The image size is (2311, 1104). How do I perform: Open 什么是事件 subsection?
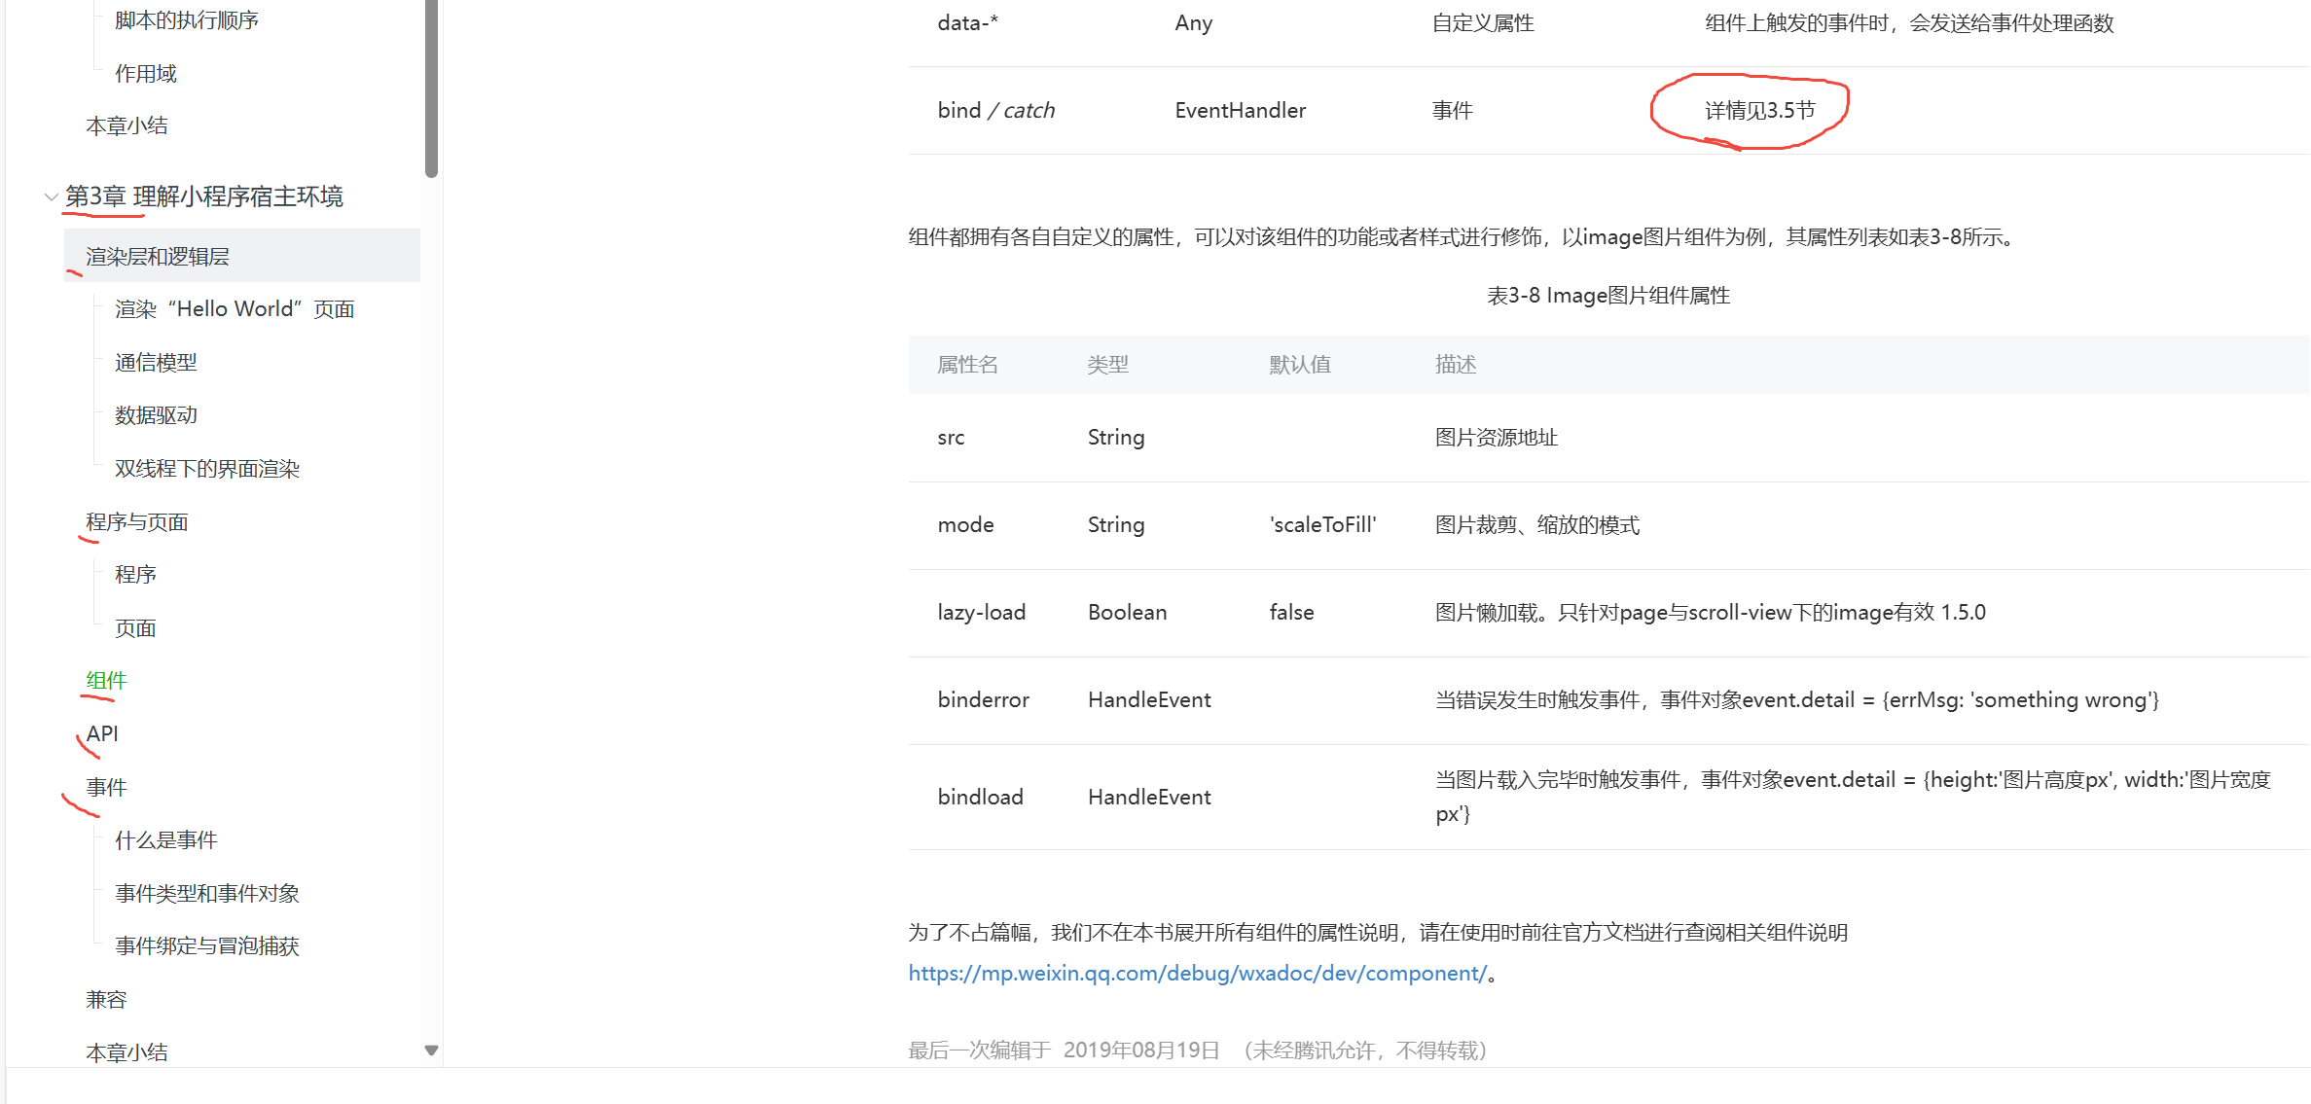tap(165, 840)
